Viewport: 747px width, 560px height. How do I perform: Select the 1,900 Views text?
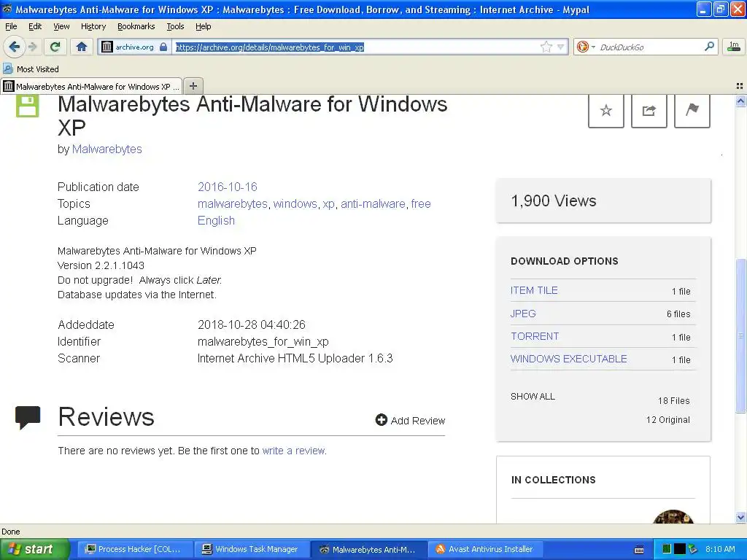[553, 201]
